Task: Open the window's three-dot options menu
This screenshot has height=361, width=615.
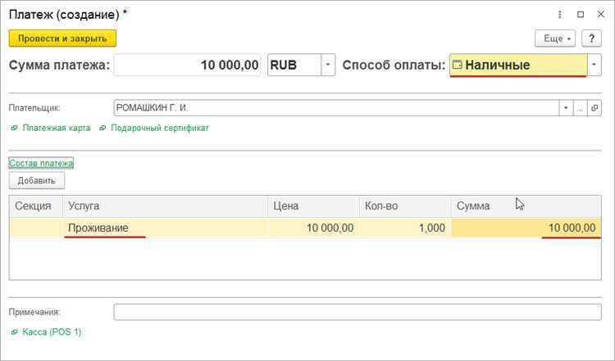Action: tap(558, 15)
